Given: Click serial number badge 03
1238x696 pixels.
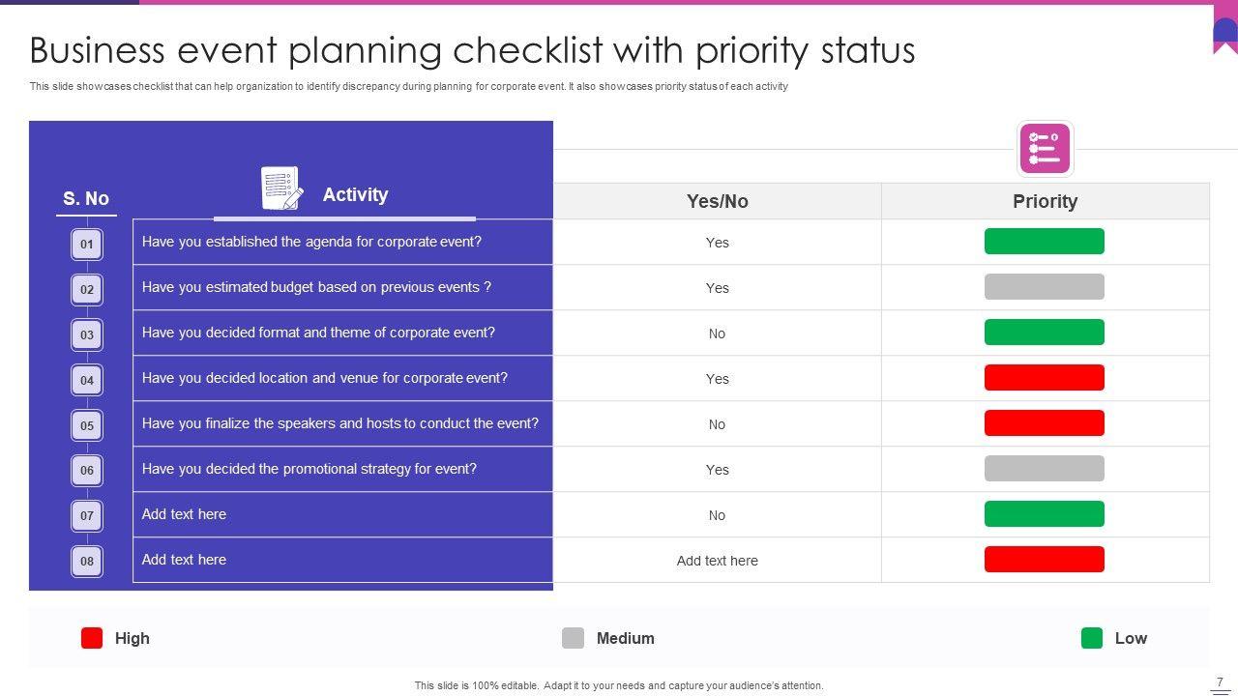Looking at the screenshot, I should (x=87, y=334).
